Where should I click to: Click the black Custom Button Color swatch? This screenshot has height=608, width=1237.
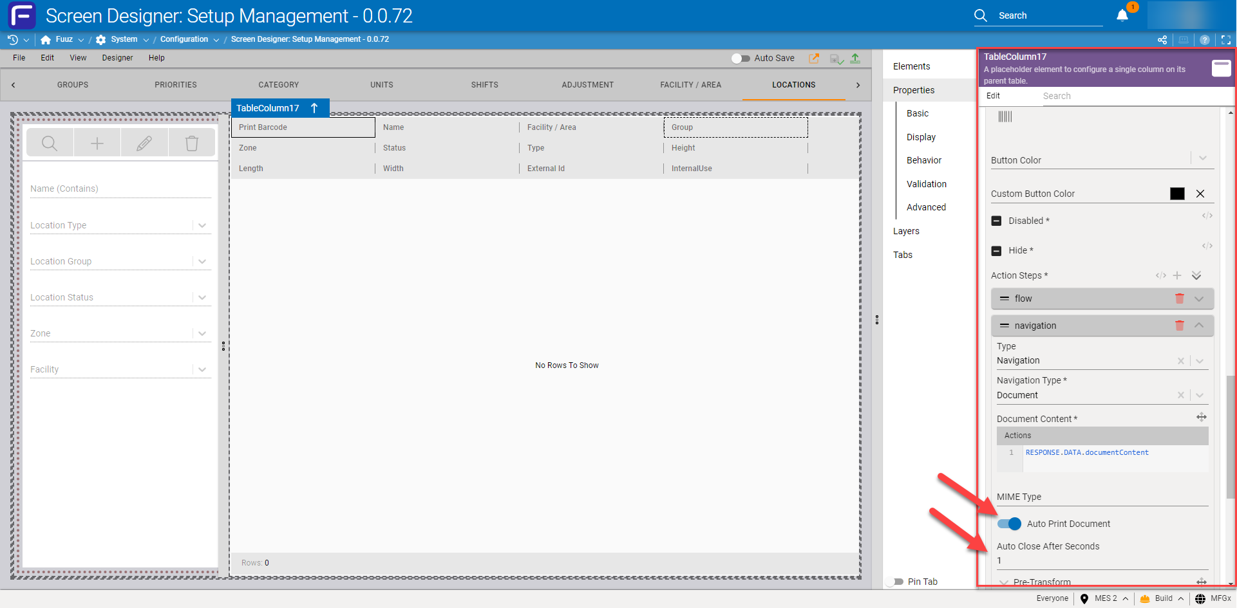click(x=1177, y=194)
